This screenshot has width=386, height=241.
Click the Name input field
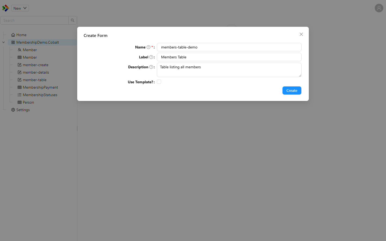click(229, 47)
